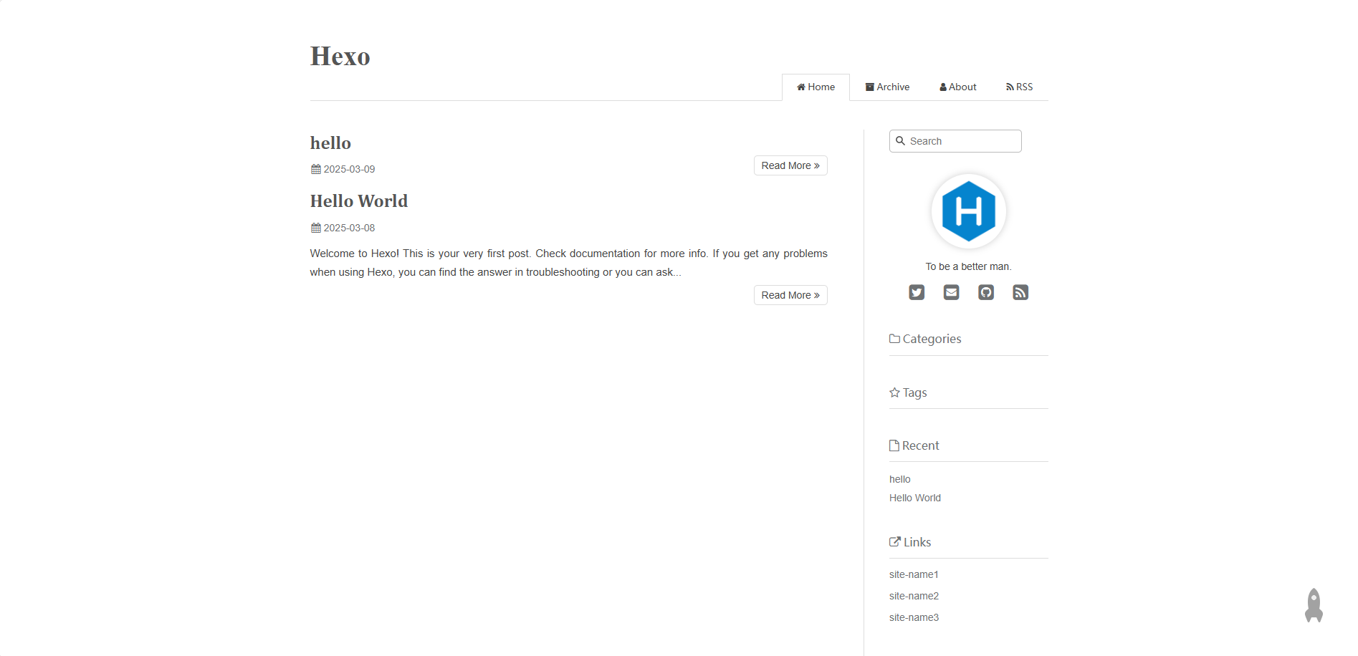Open the Home tab
The height and width of the screenshot is (656, 1358).
[816, 87]
